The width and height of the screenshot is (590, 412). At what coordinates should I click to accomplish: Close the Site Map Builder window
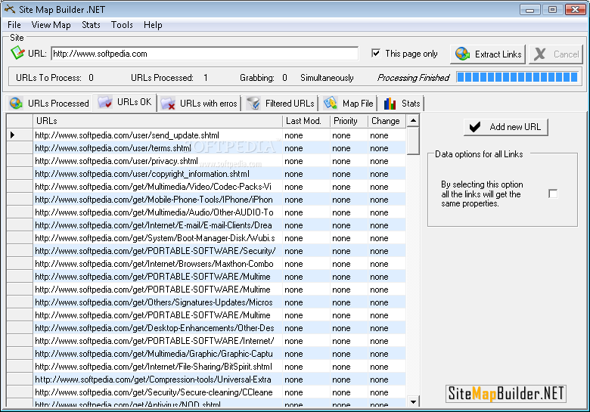[575, 9]
